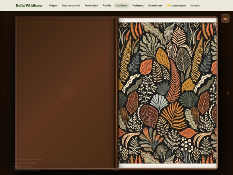Click the Bella Wildherz logo
This screenshot has width=233, height=175.
(x=29, y=6)
